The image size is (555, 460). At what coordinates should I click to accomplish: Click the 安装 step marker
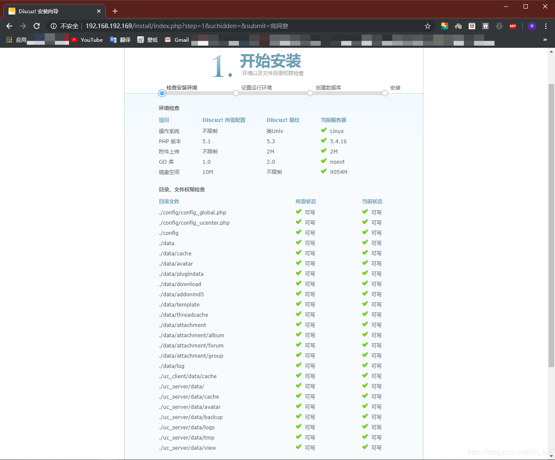(x=385, y=93)
